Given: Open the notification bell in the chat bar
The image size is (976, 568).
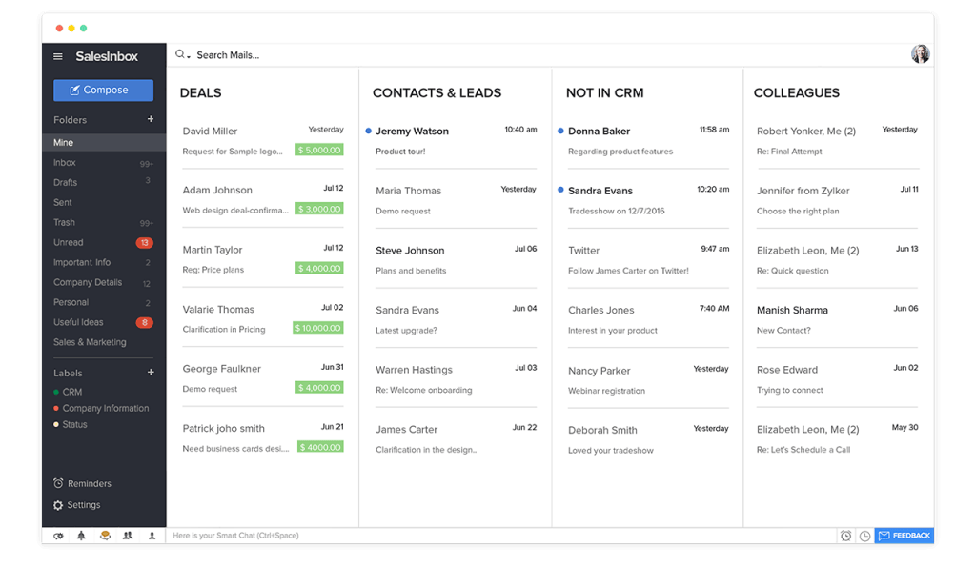Looking at the screenshot, I should coord(82,536).
